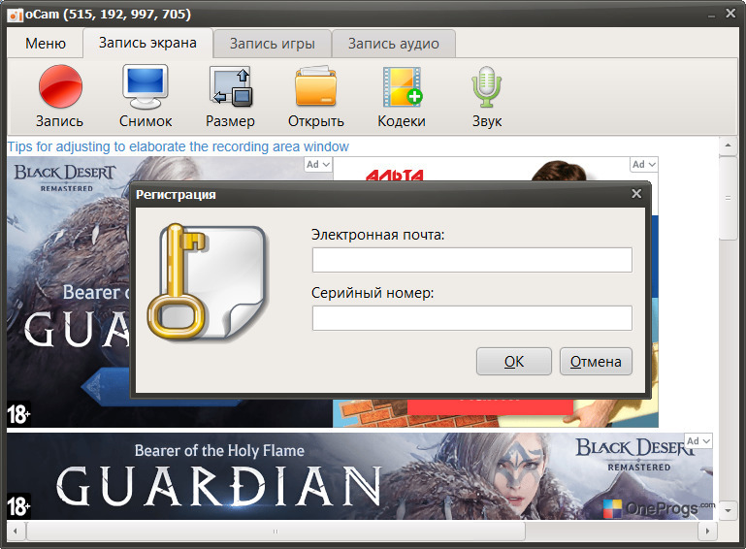Image resolution: width=746 pixels, height=549 pixels.
Task: Click the vertical scrollbar down arrow
Action: 728,510
